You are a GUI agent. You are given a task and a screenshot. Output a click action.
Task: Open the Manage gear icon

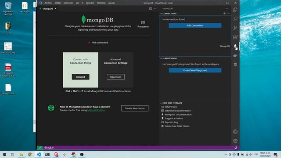click(235, 141)
